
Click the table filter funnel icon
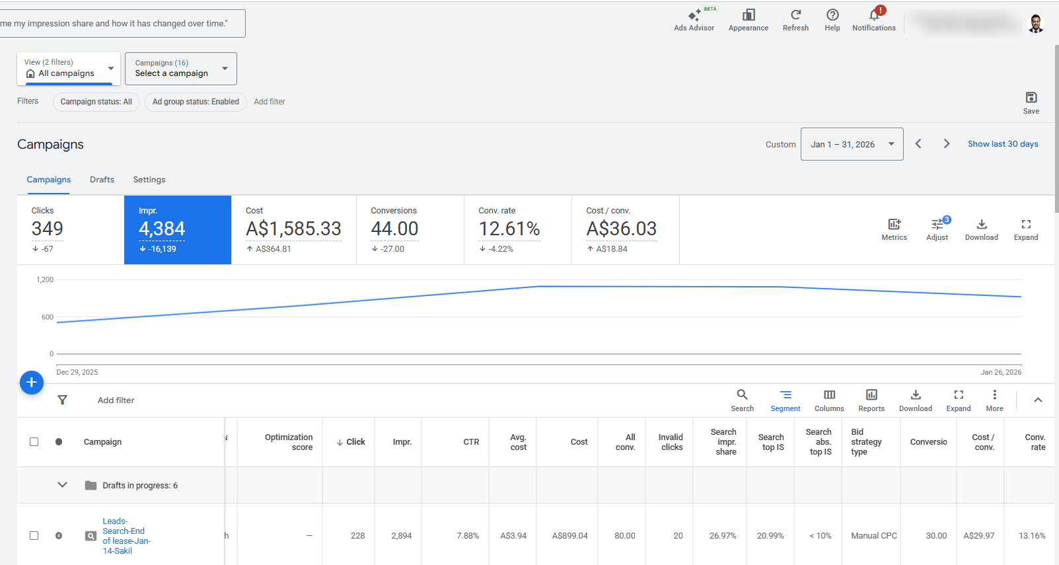tap(62, 400)
